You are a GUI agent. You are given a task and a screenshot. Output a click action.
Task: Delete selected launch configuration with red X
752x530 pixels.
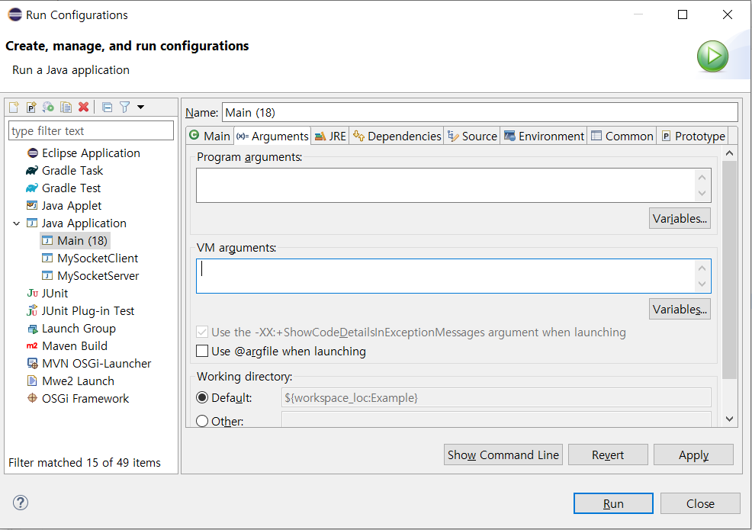[x=83, y=107]
